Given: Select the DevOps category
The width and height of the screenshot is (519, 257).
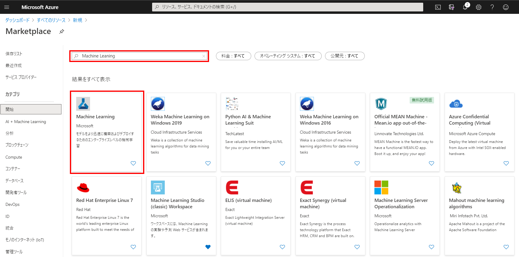Looking at the screenshot, I should (12, 204).
